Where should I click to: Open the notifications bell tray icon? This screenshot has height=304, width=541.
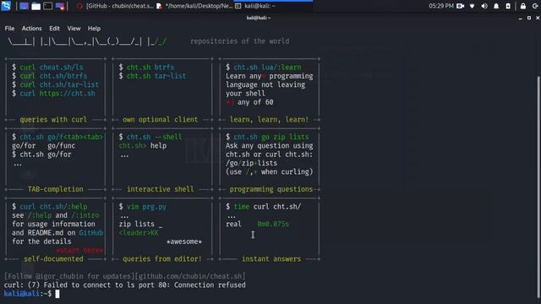496,6
